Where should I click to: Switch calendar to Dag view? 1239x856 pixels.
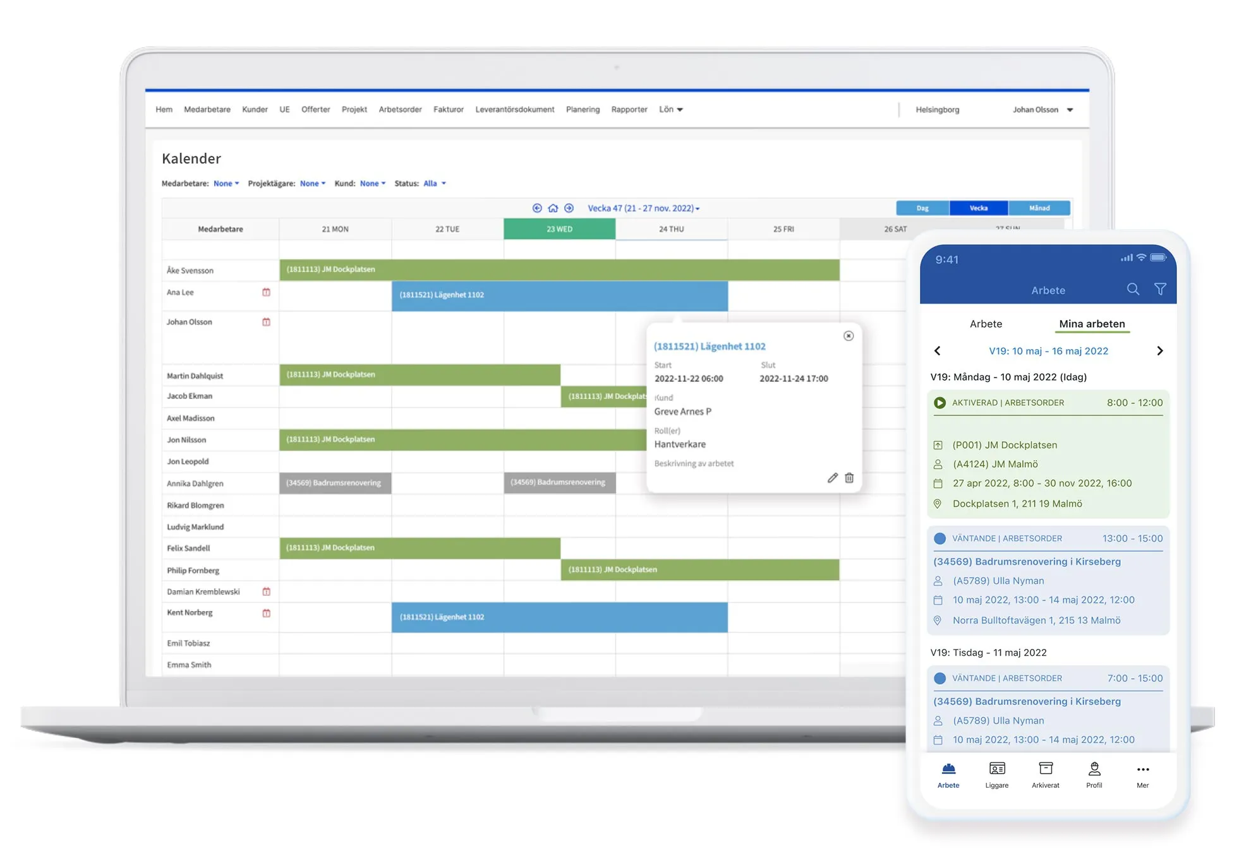(922, 208)
